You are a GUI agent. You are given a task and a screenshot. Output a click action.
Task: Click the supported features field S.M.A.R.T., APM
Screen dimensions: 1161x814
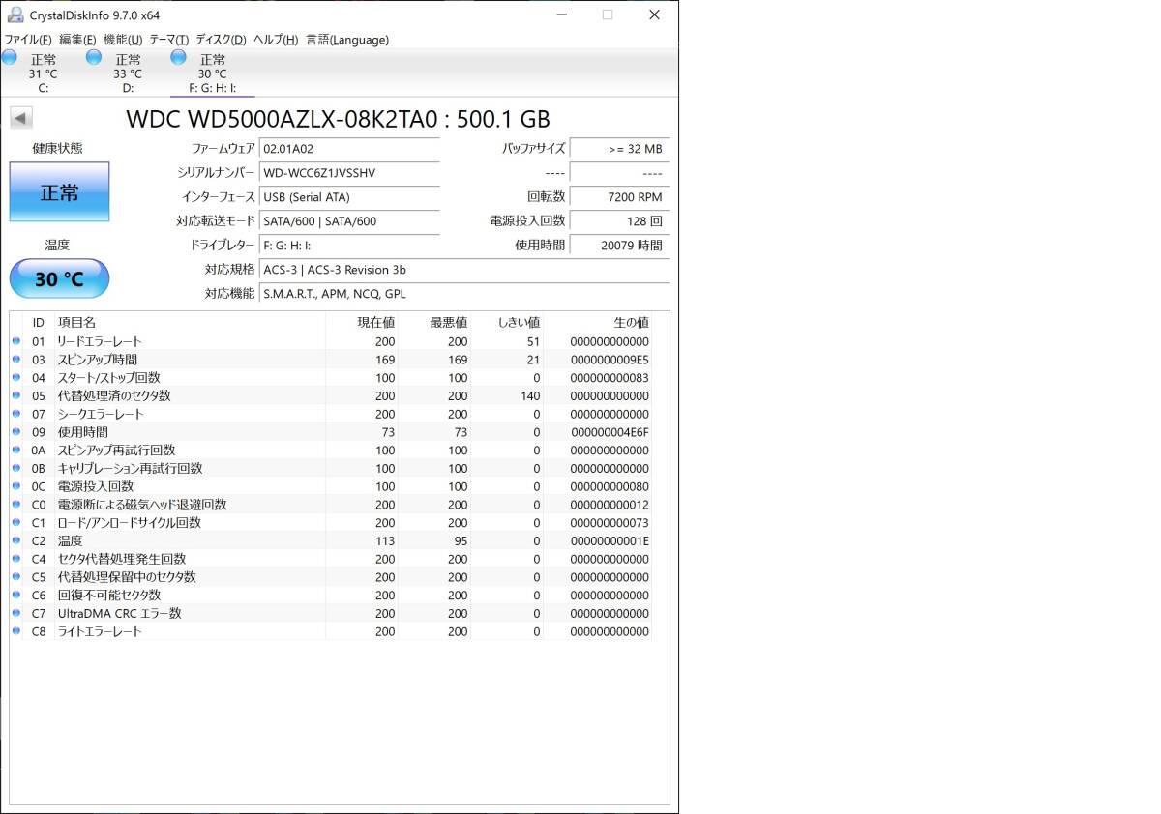pyautogui.click(x=464, y=294)
